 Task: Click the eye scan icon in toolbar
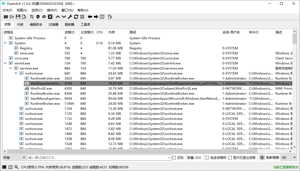coord(44,17)
